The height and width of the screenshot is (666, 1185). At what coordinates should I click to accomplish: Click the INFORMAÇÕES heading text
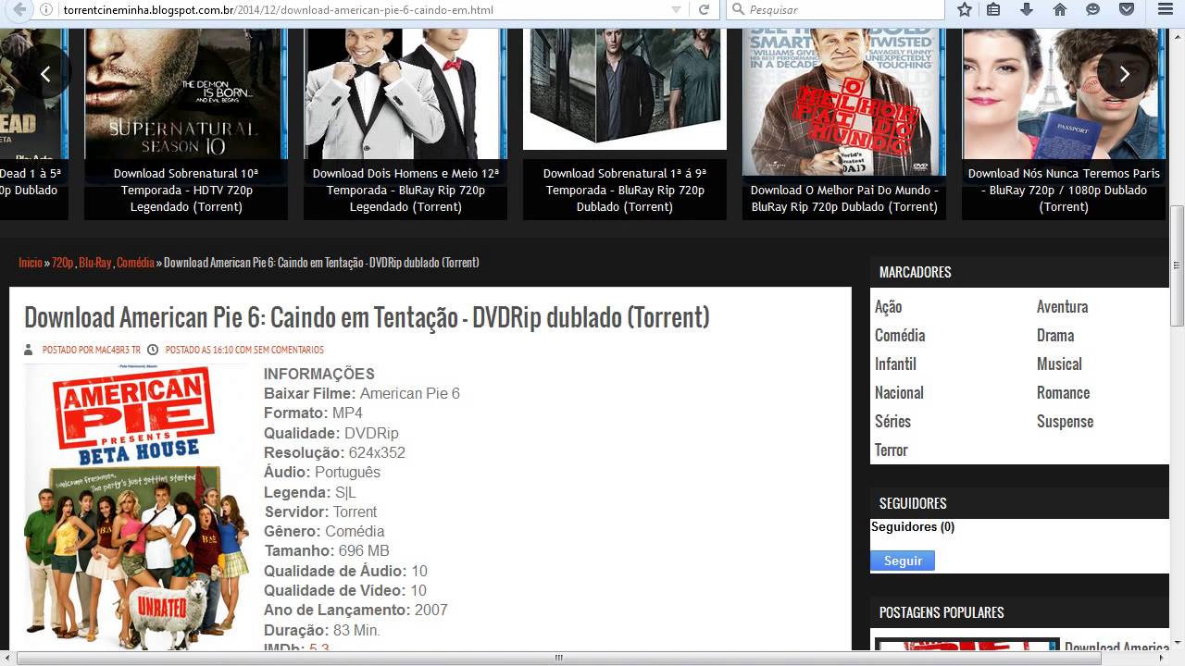319,374
